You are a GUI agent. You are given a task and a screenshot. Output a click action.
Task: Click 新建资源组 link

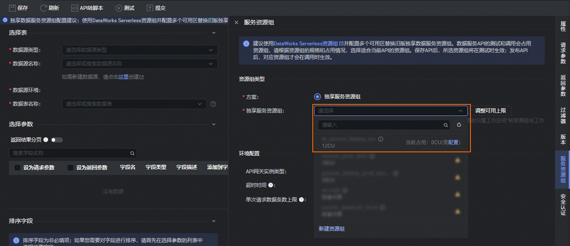pos(332,229)
